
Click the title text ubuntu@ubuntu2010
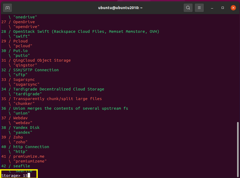(120, 8)
